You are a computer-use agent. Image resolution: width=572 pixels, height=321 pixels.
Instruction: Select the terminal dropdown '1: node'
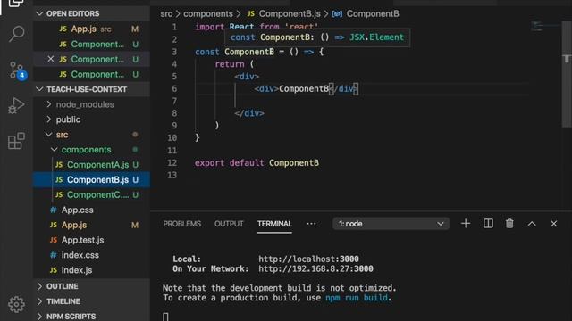(x=391, y=224)
